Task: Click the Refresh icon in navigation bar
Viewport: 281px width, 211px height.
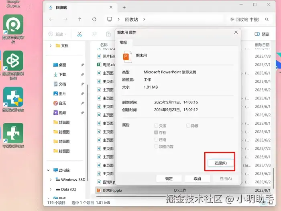Action: (94, 19)
